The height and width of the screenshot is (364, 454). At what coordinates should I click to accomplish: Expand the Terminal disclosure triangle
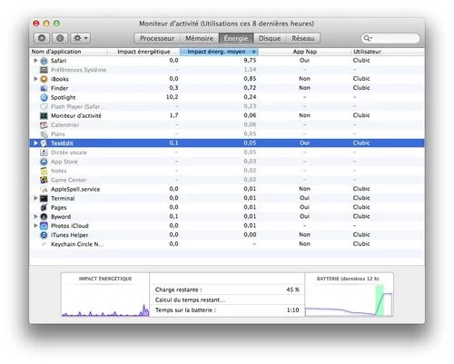click(x=35, y=198)
